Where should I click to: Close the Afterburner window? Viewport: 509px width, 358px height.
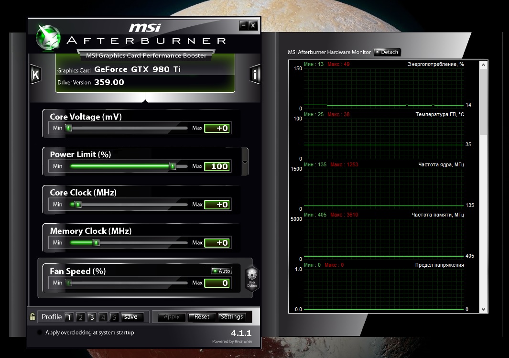253,25
